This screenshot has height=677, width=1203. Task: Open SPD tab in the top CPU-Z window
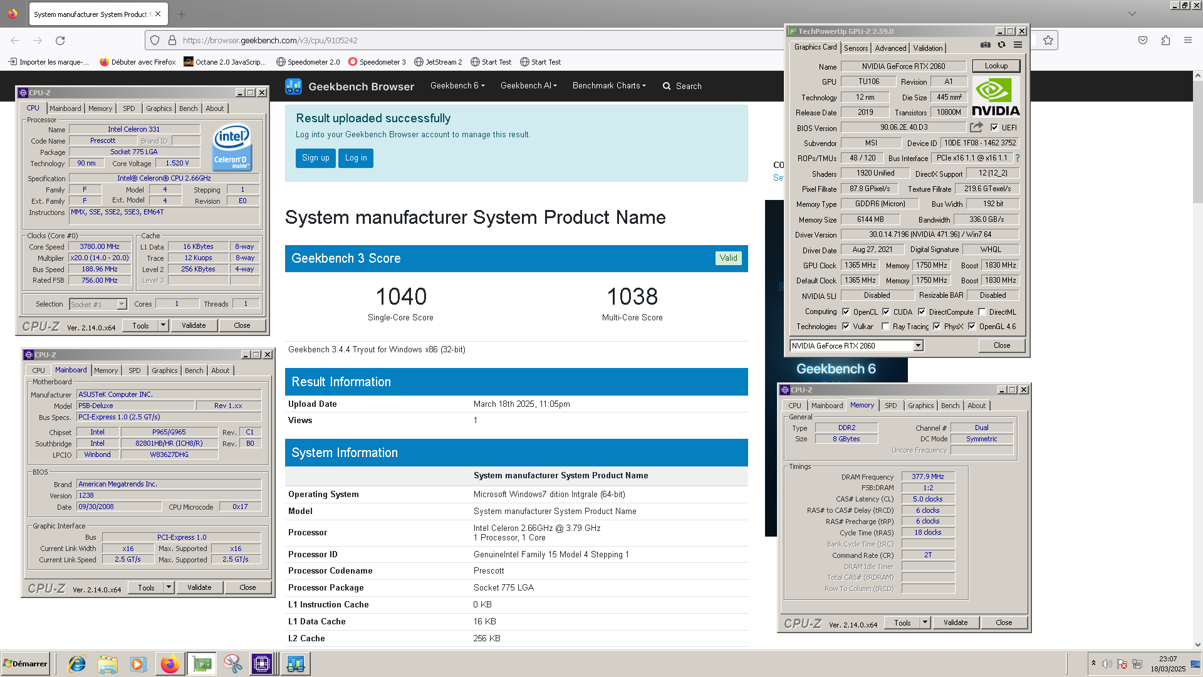point(129,108)
